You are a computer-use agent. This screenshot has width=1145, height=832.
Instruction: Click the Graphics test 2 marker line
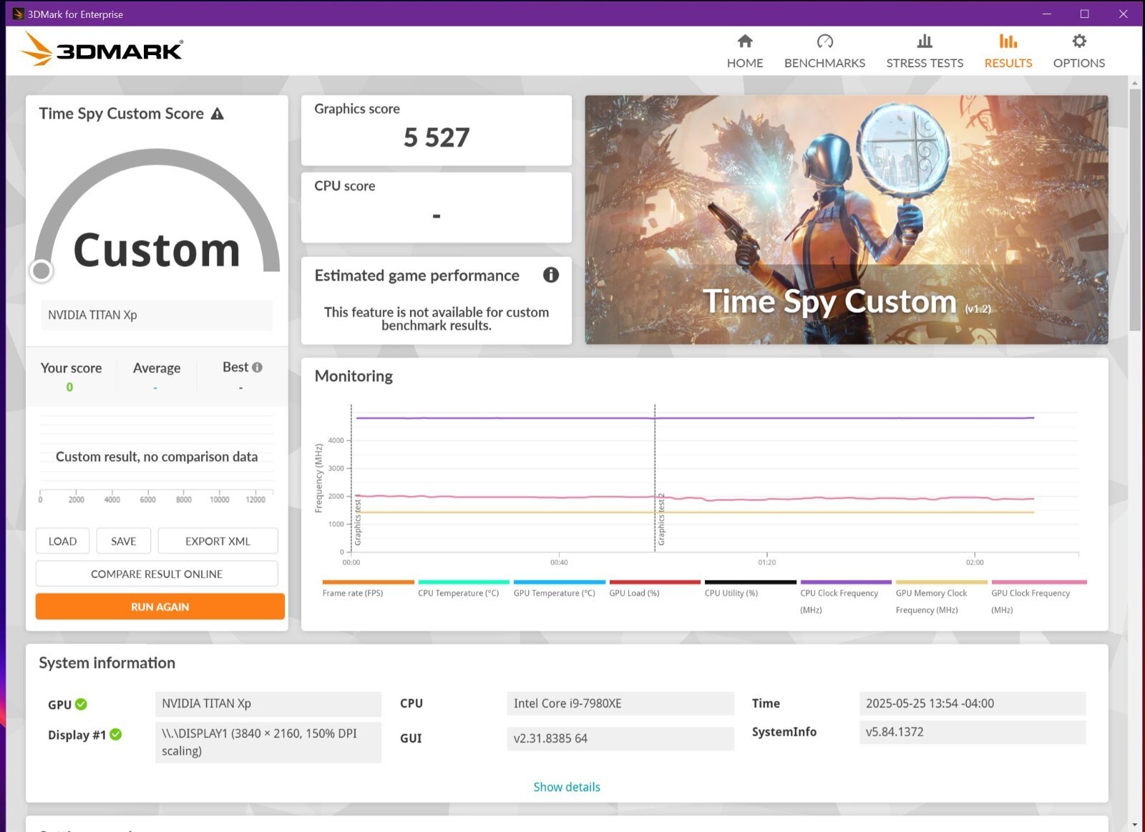pyautogui.click(x=655, y=478)
